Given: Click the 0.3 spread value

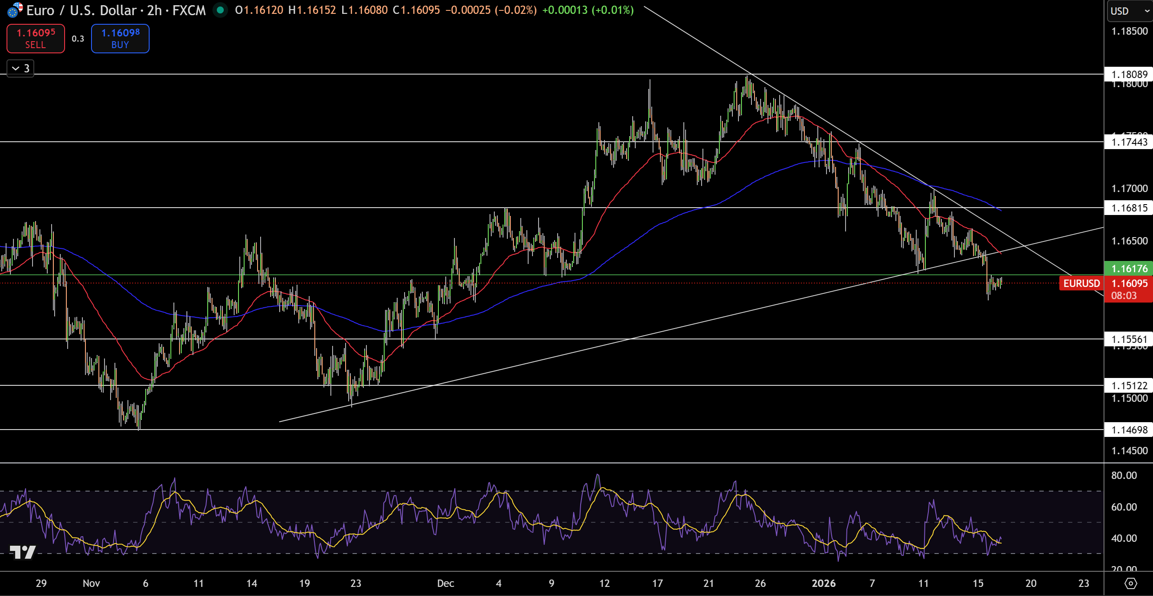Looking at the screenshot, I should pos(78,39).
